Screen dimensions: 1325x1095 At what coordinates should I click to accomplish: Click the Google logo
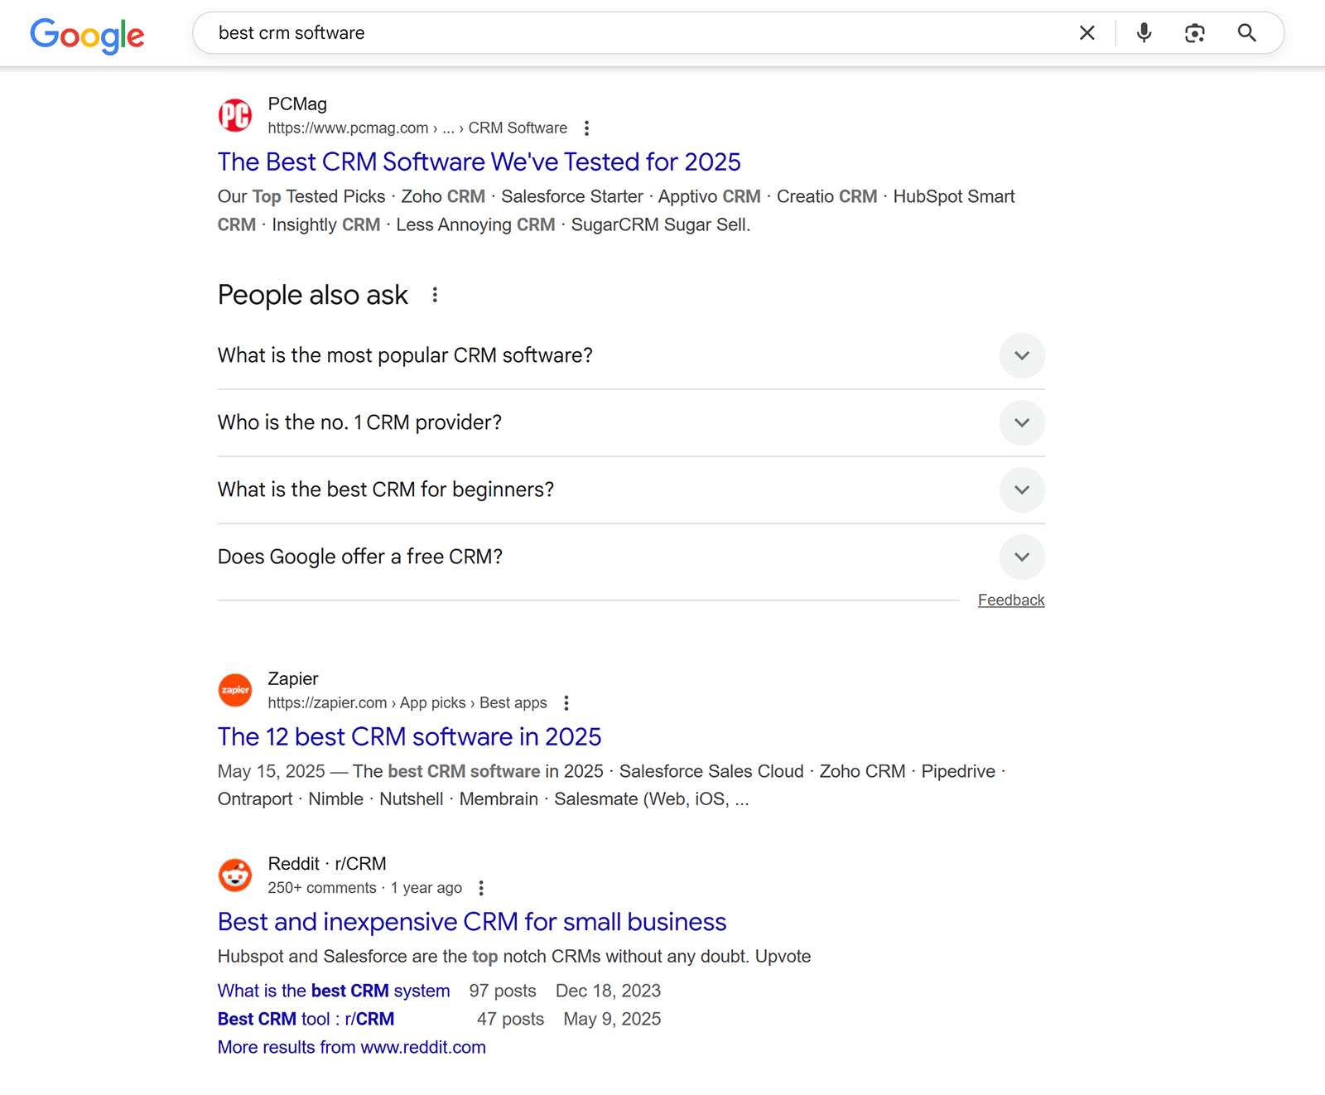coord(86,35)
